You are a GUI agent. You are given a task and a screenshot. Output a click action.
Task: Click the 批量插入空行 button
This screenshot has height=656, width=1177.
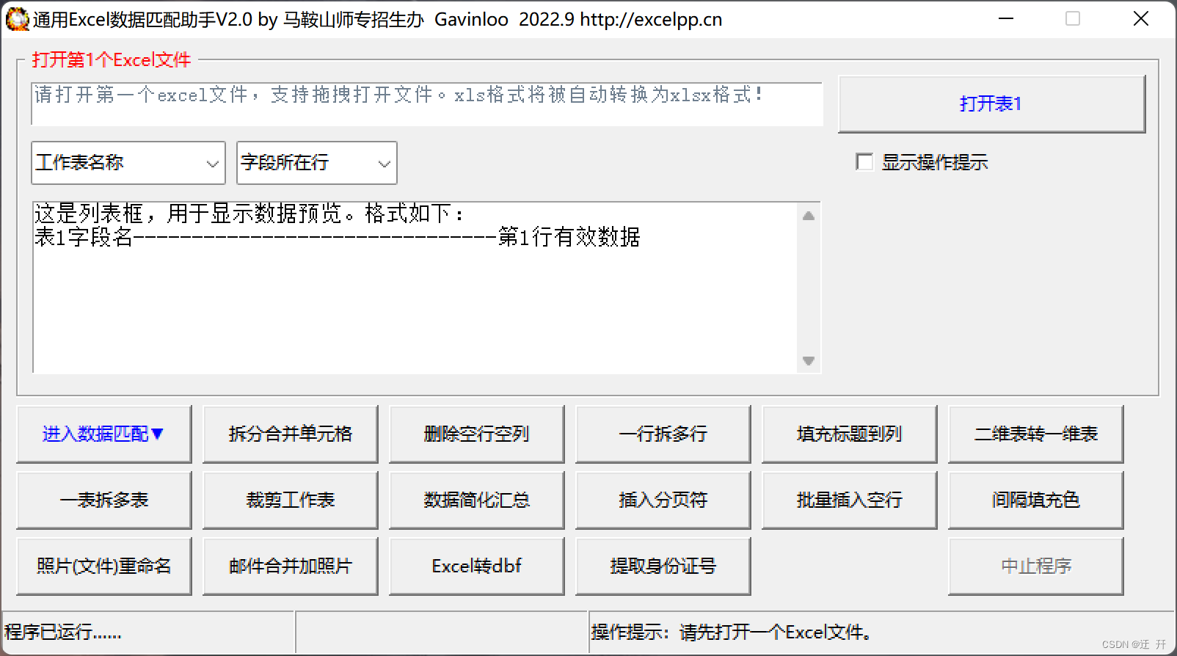[849, 500]
